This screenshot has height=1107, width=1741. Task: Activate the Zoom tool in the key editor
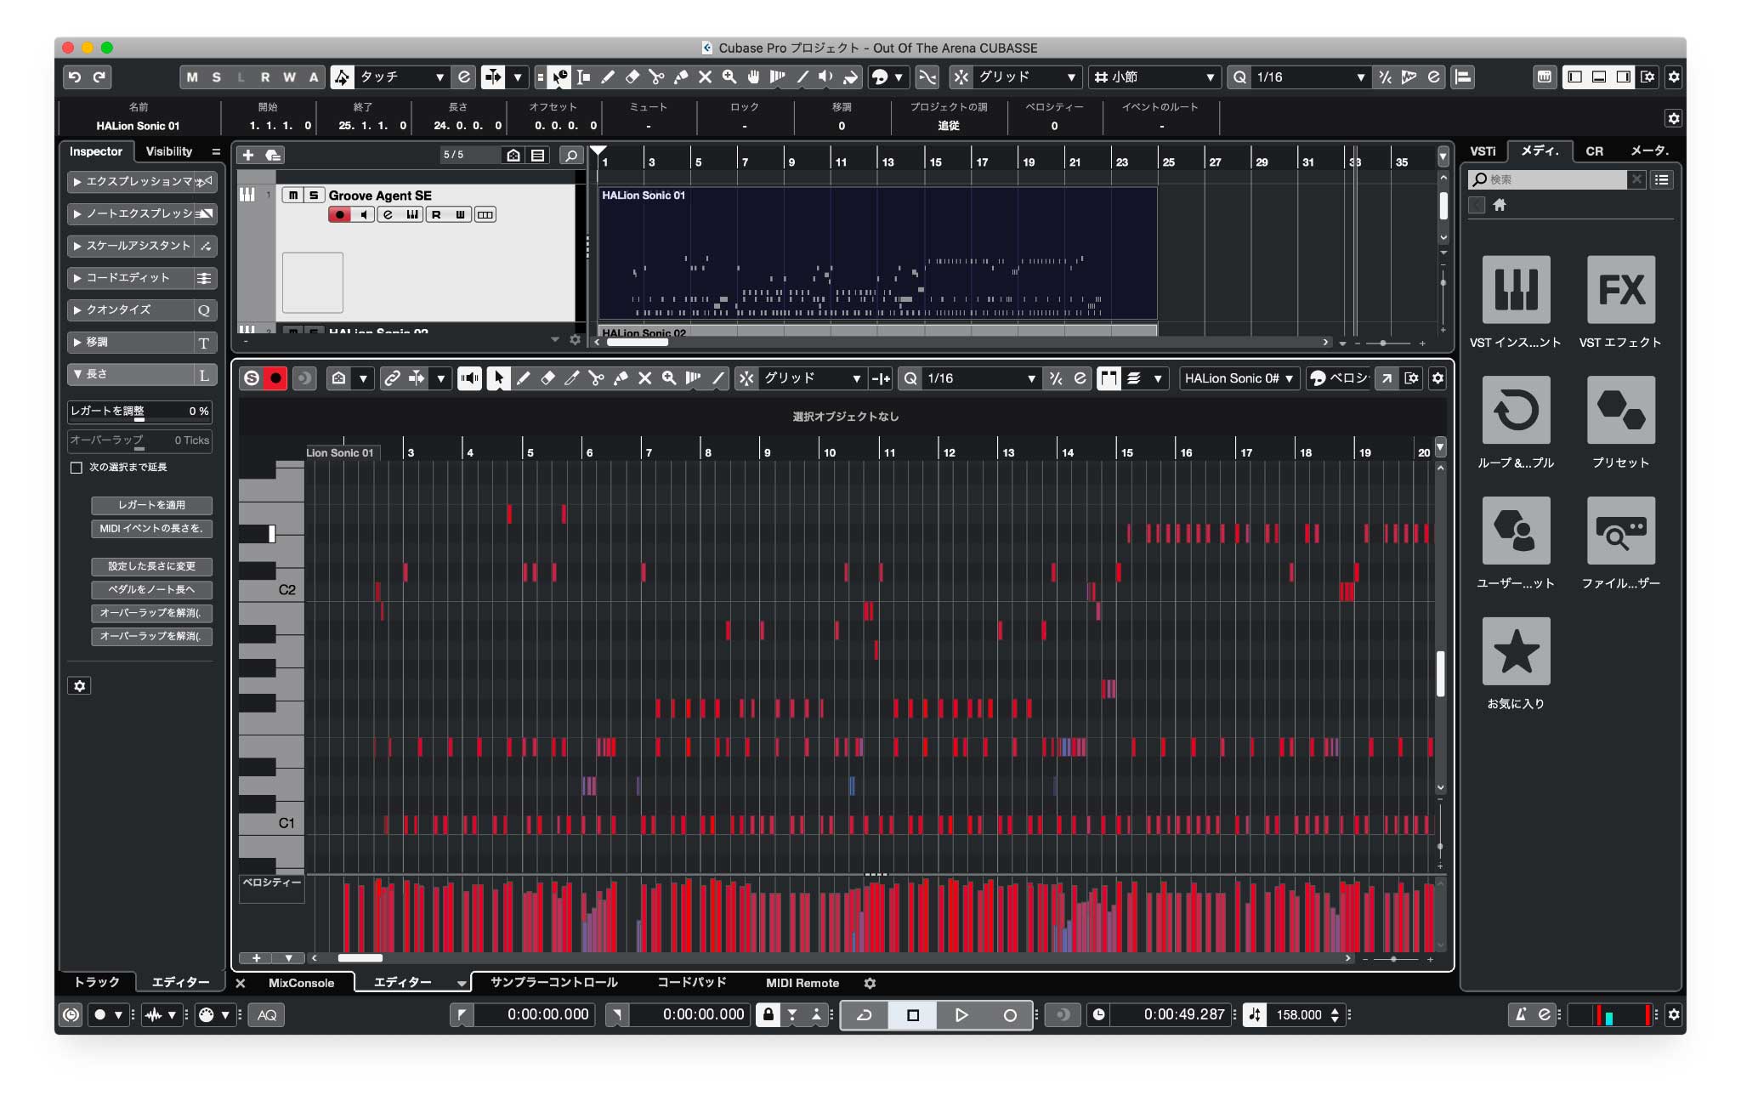[669, 379]
